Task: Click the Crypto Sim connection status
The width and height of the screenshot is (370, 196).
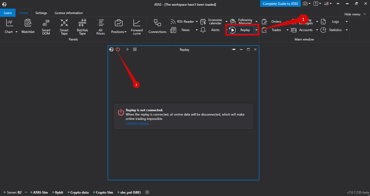Action: pyautogui.click(x=103, y=192)
